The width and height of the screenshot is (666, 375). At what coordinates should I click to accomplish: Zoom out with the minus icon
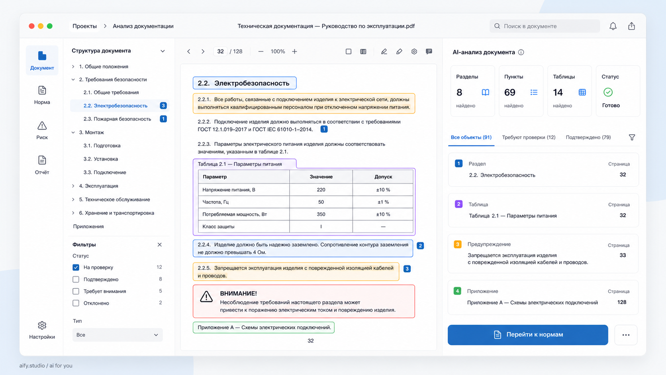pos(261,51)
